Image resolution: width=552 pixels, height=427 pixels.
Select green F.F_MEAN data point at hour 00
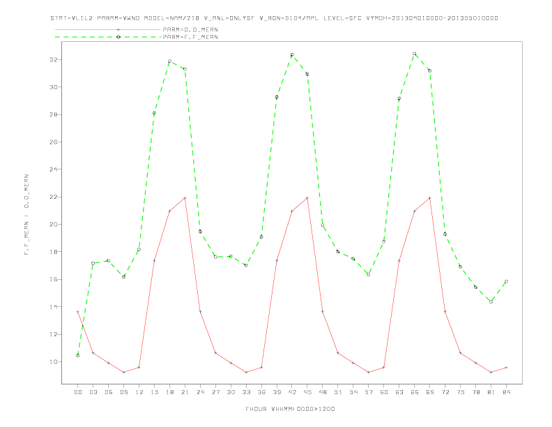[78, 355]
